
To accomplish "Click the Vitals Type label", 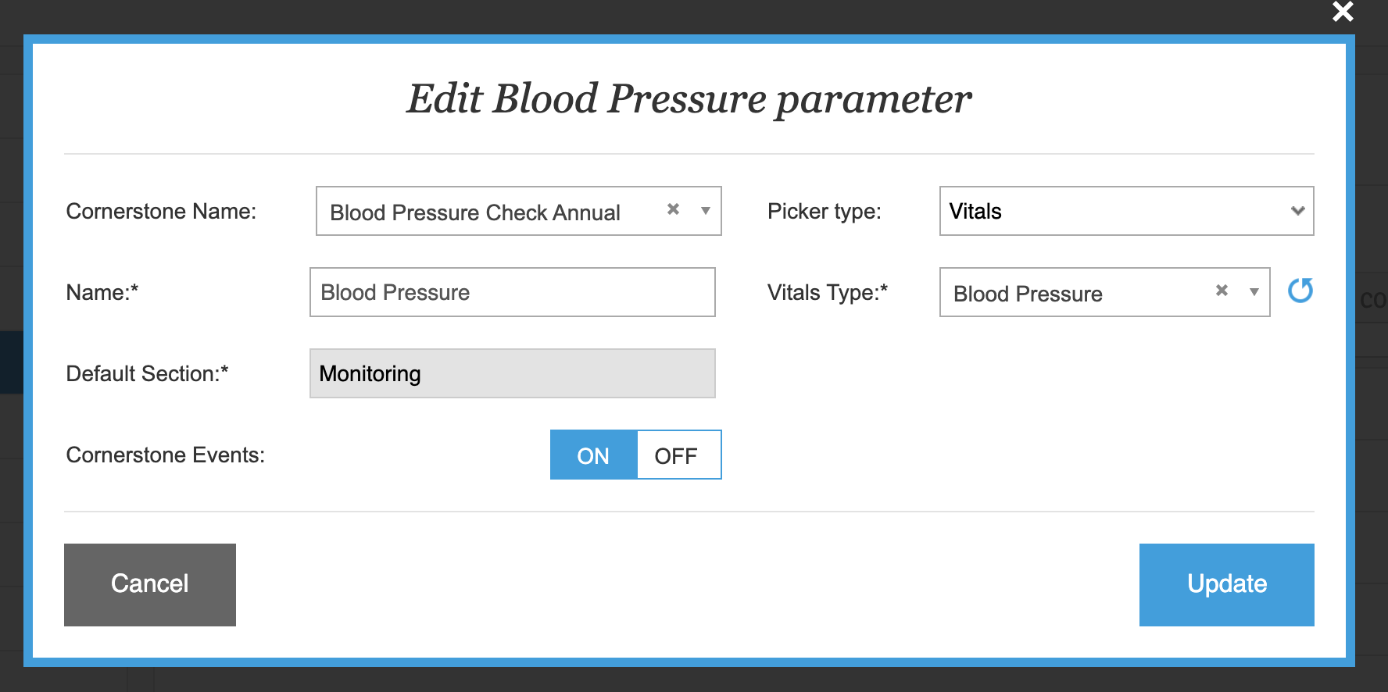I will (827, 292).
